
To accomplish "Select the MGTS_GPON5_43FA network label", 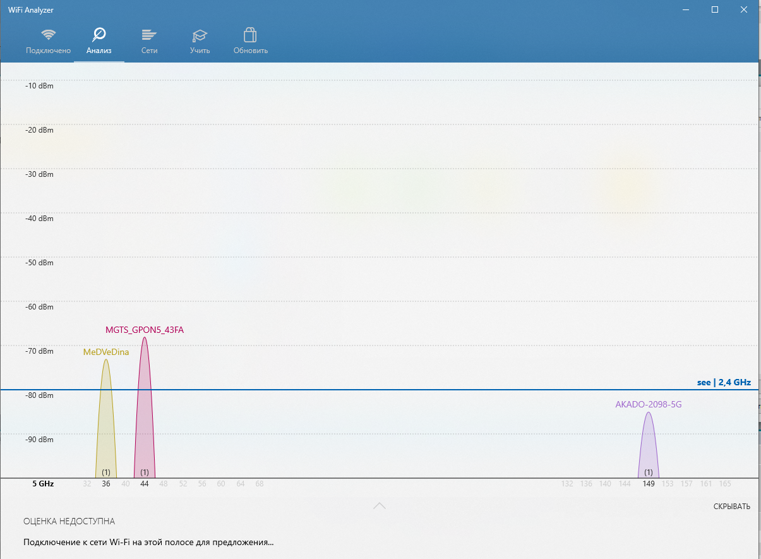I will (x=145, y=330).
